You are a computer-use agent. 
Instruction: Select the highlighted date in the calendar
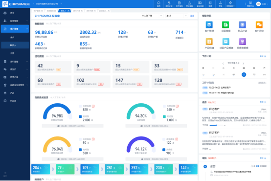pos(244,75)
